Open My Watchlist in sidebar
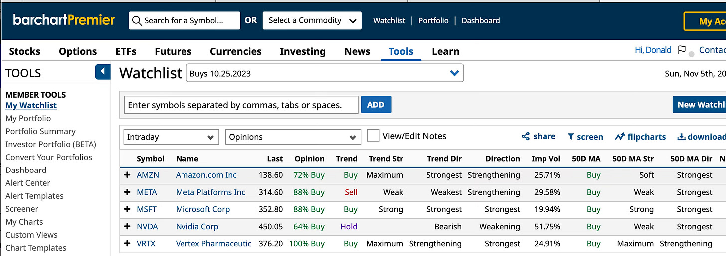726x256 pixels. pyautogui.click(x=31, y=105)
